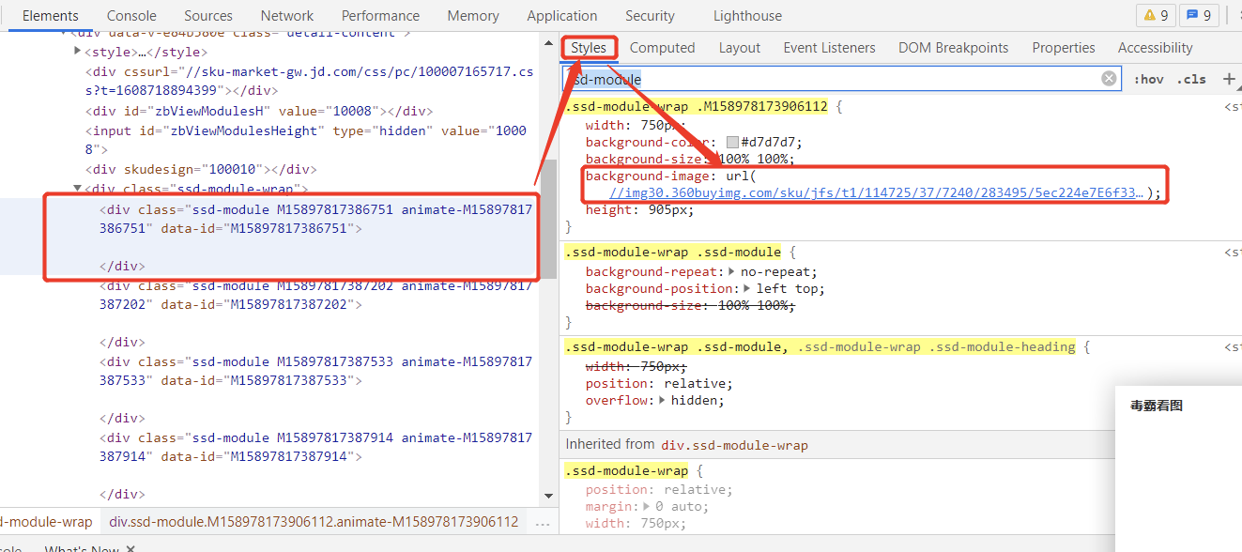Click the div.ssd-module-wrap inherited-from link
The image size is (1242, 552).
pyautogui.click(x=734, y=445)
